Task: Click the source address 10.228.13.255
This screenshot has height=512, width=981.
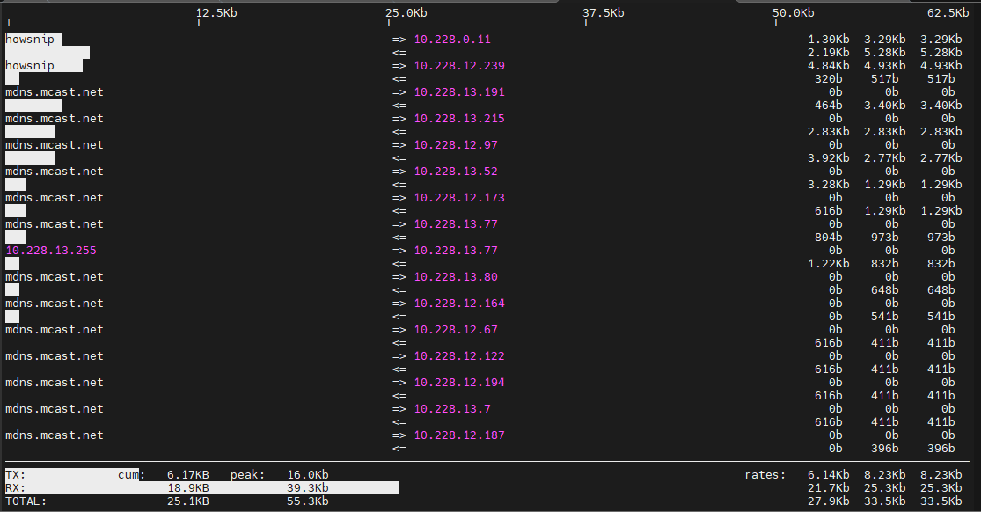Action: pyautogui.click(x=51, y=251)
